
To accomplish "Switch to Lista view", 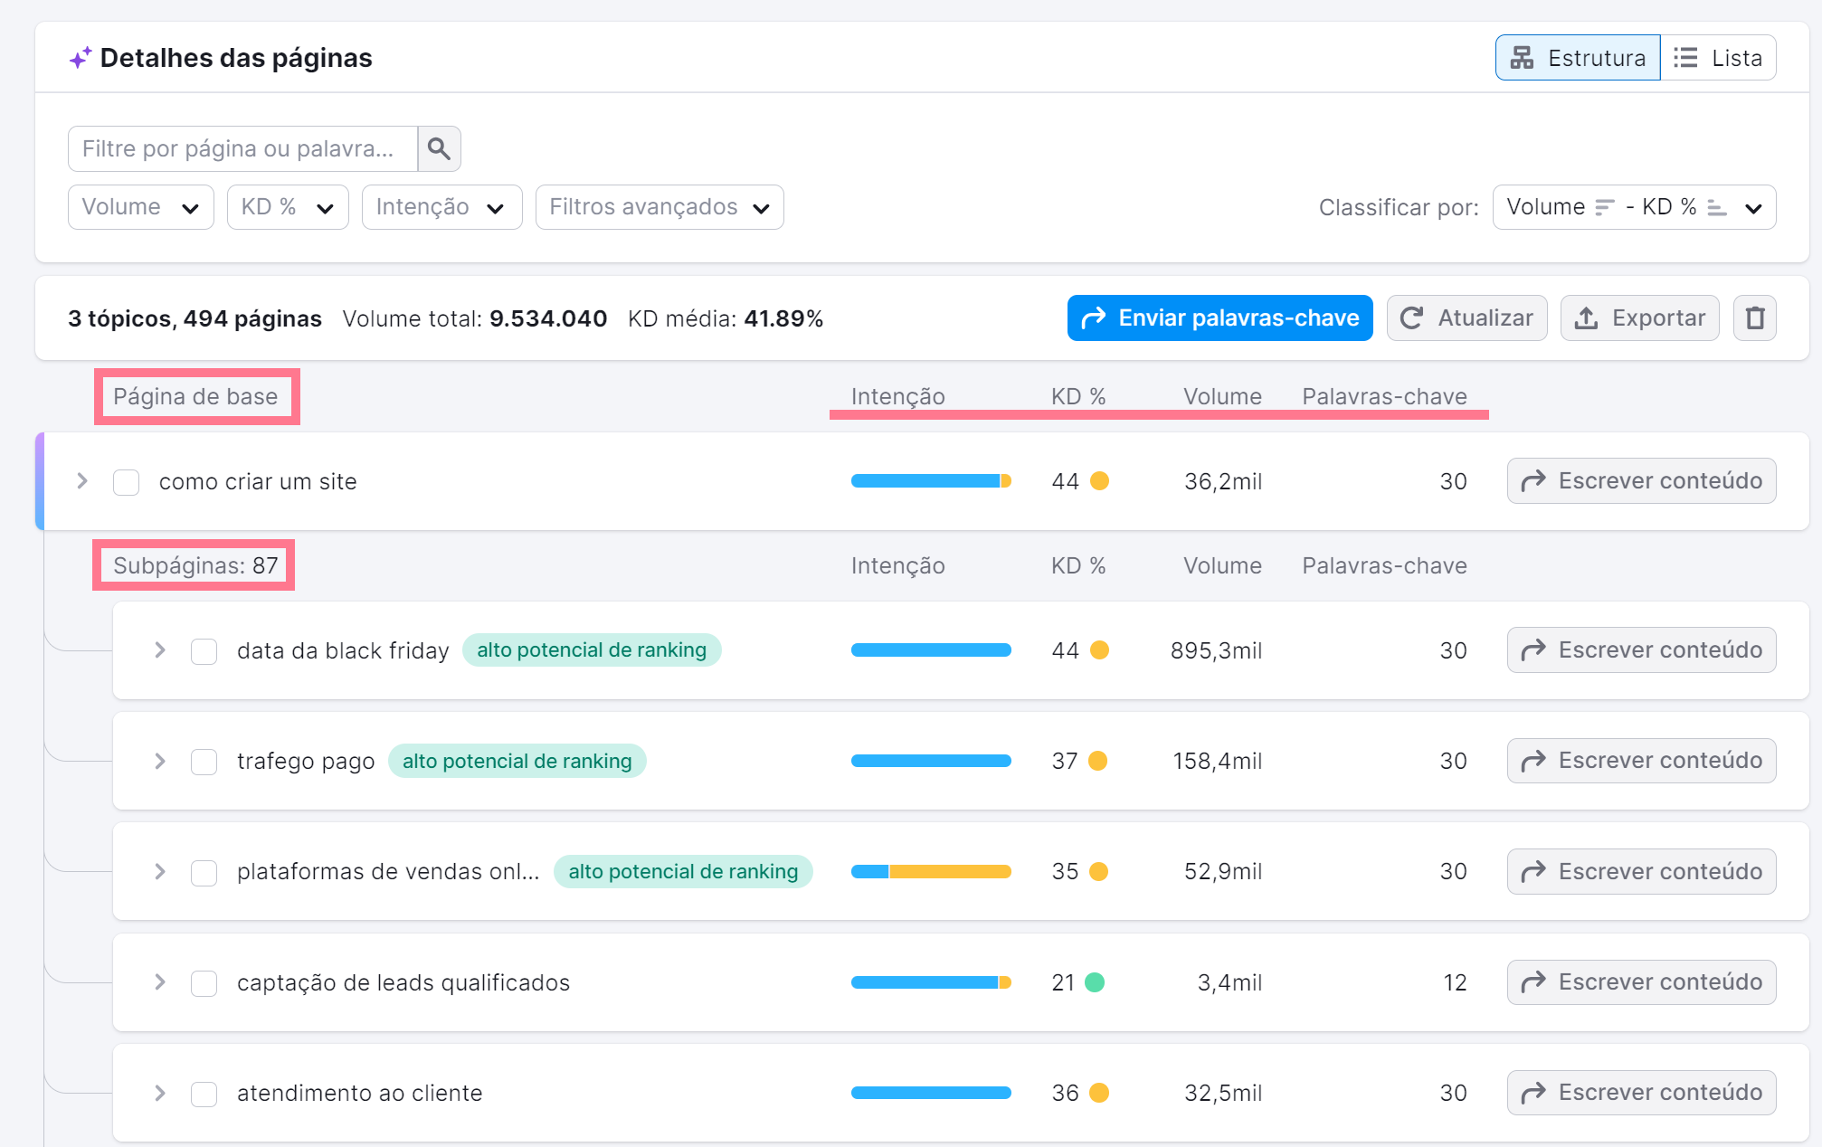I will click(x=1718, y=58).
